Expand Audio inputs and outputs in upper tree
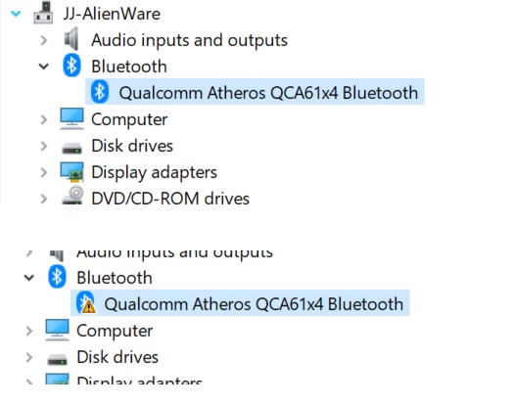 tap(44, 40)
